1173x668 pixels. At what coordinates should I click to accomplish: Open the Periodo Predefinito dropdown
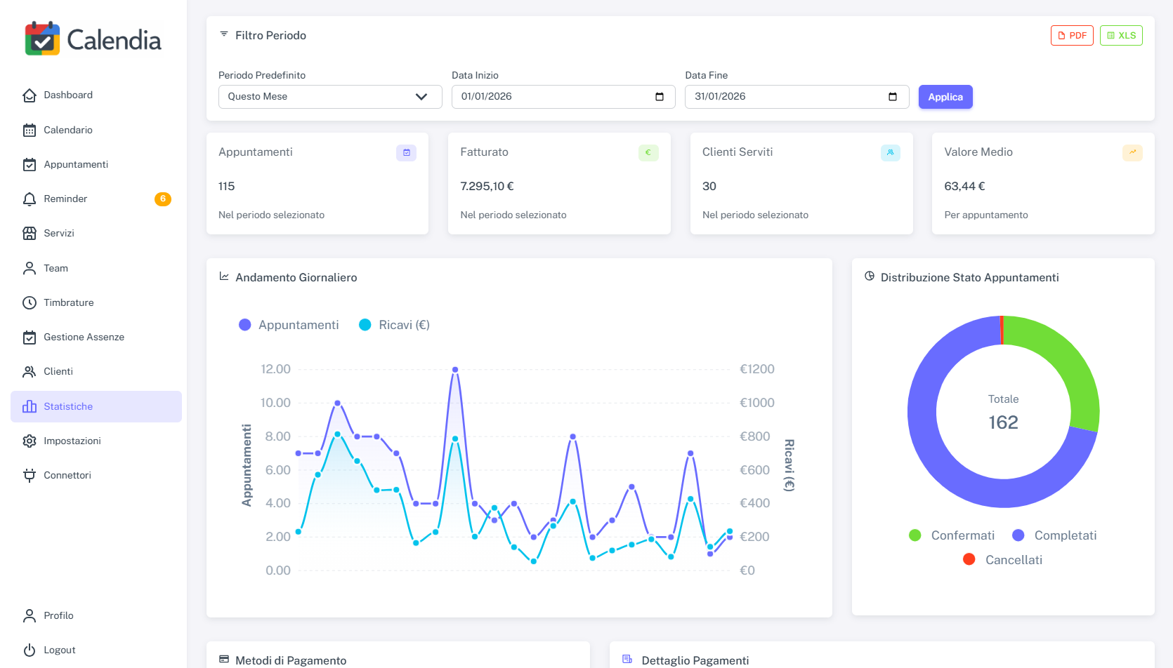[330, 97]
